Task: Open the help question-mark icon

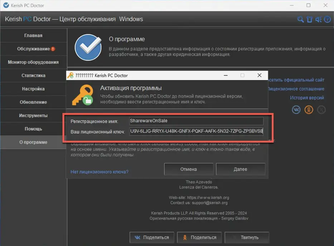Action: 327,19
